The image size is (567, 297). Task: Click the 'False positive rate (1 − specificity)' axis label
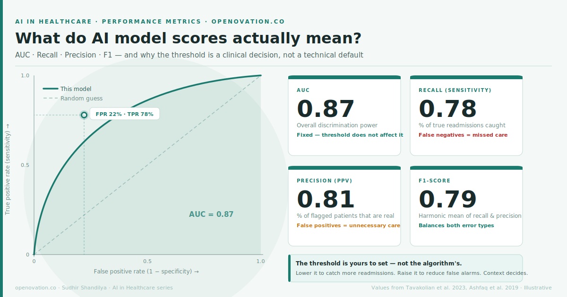pos(146,272)
